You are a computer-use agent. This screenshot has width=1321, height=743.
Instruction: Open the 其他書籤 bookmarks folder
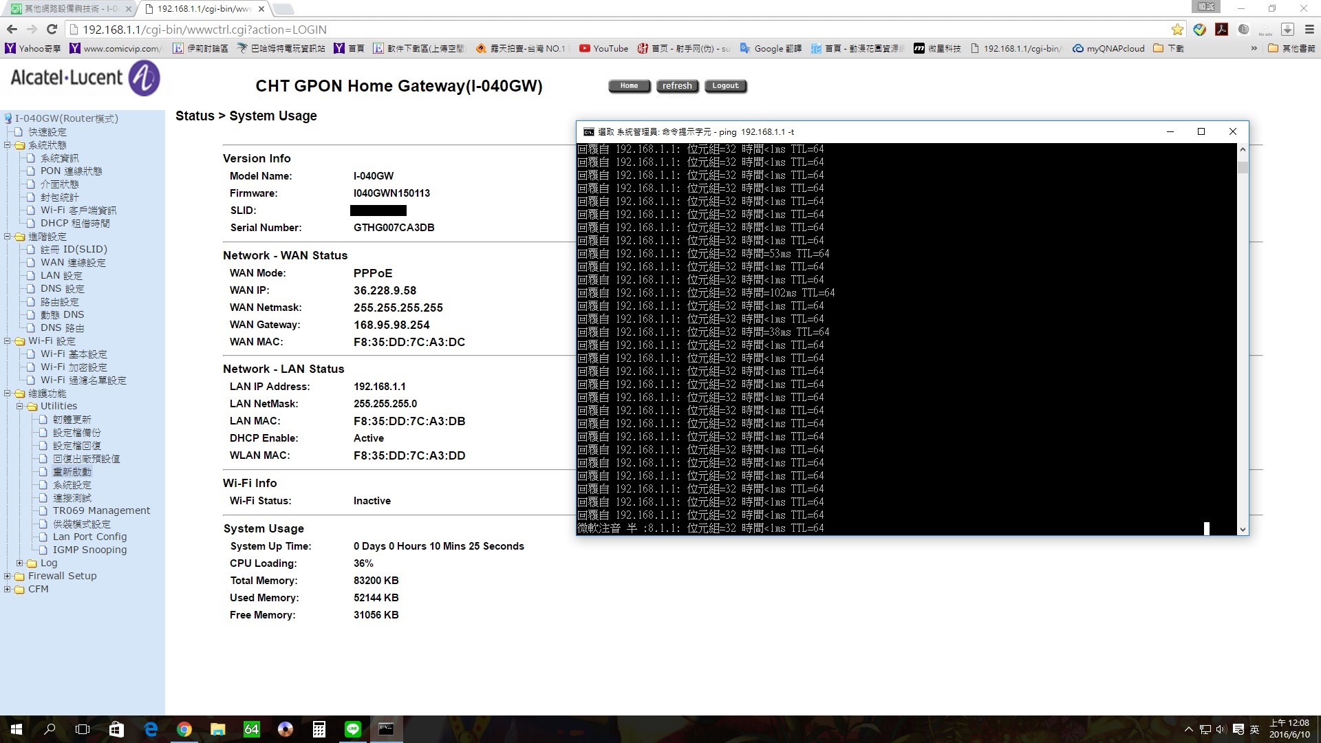1291,48
